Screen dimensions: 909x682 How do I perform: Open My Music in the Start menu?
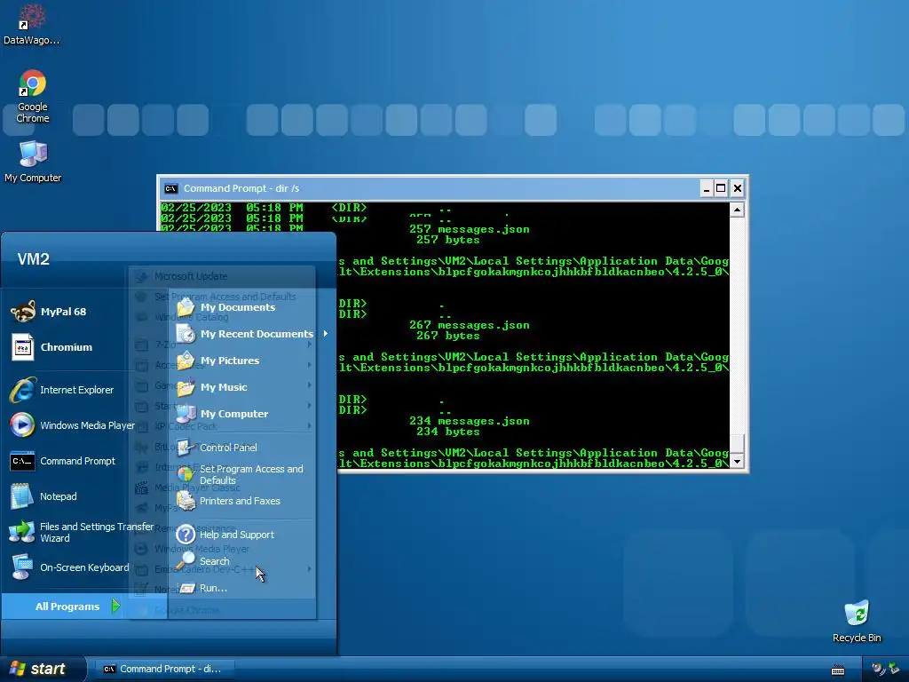(x=213, y=387)
